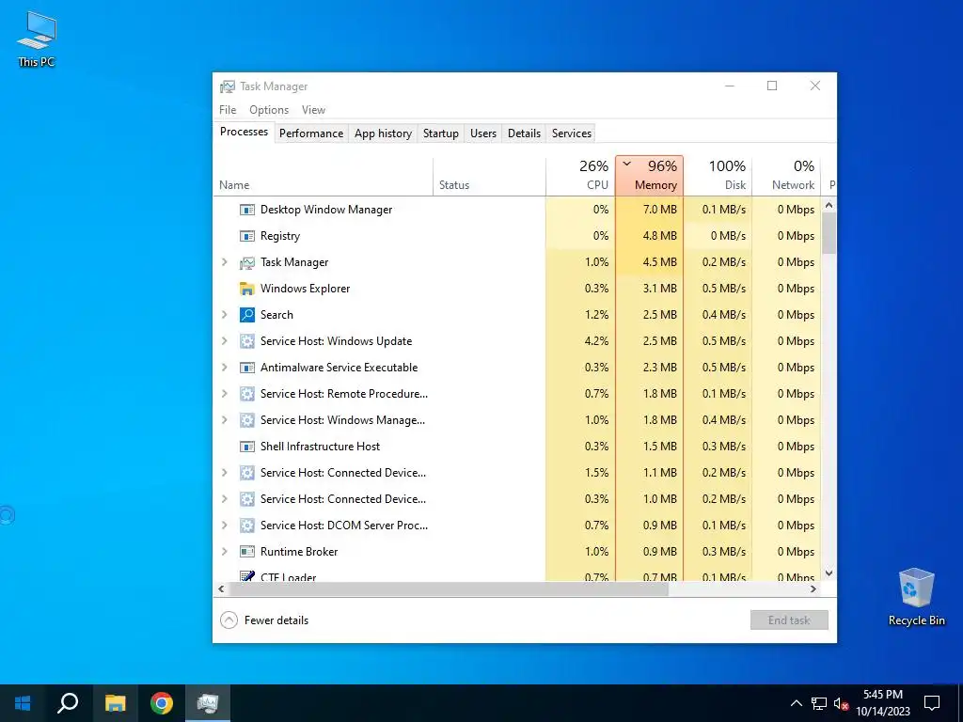The height and width of the screenshot is (722, 963).
Task: Click the scroll left arrow
Action: click(x=222, y=589)
